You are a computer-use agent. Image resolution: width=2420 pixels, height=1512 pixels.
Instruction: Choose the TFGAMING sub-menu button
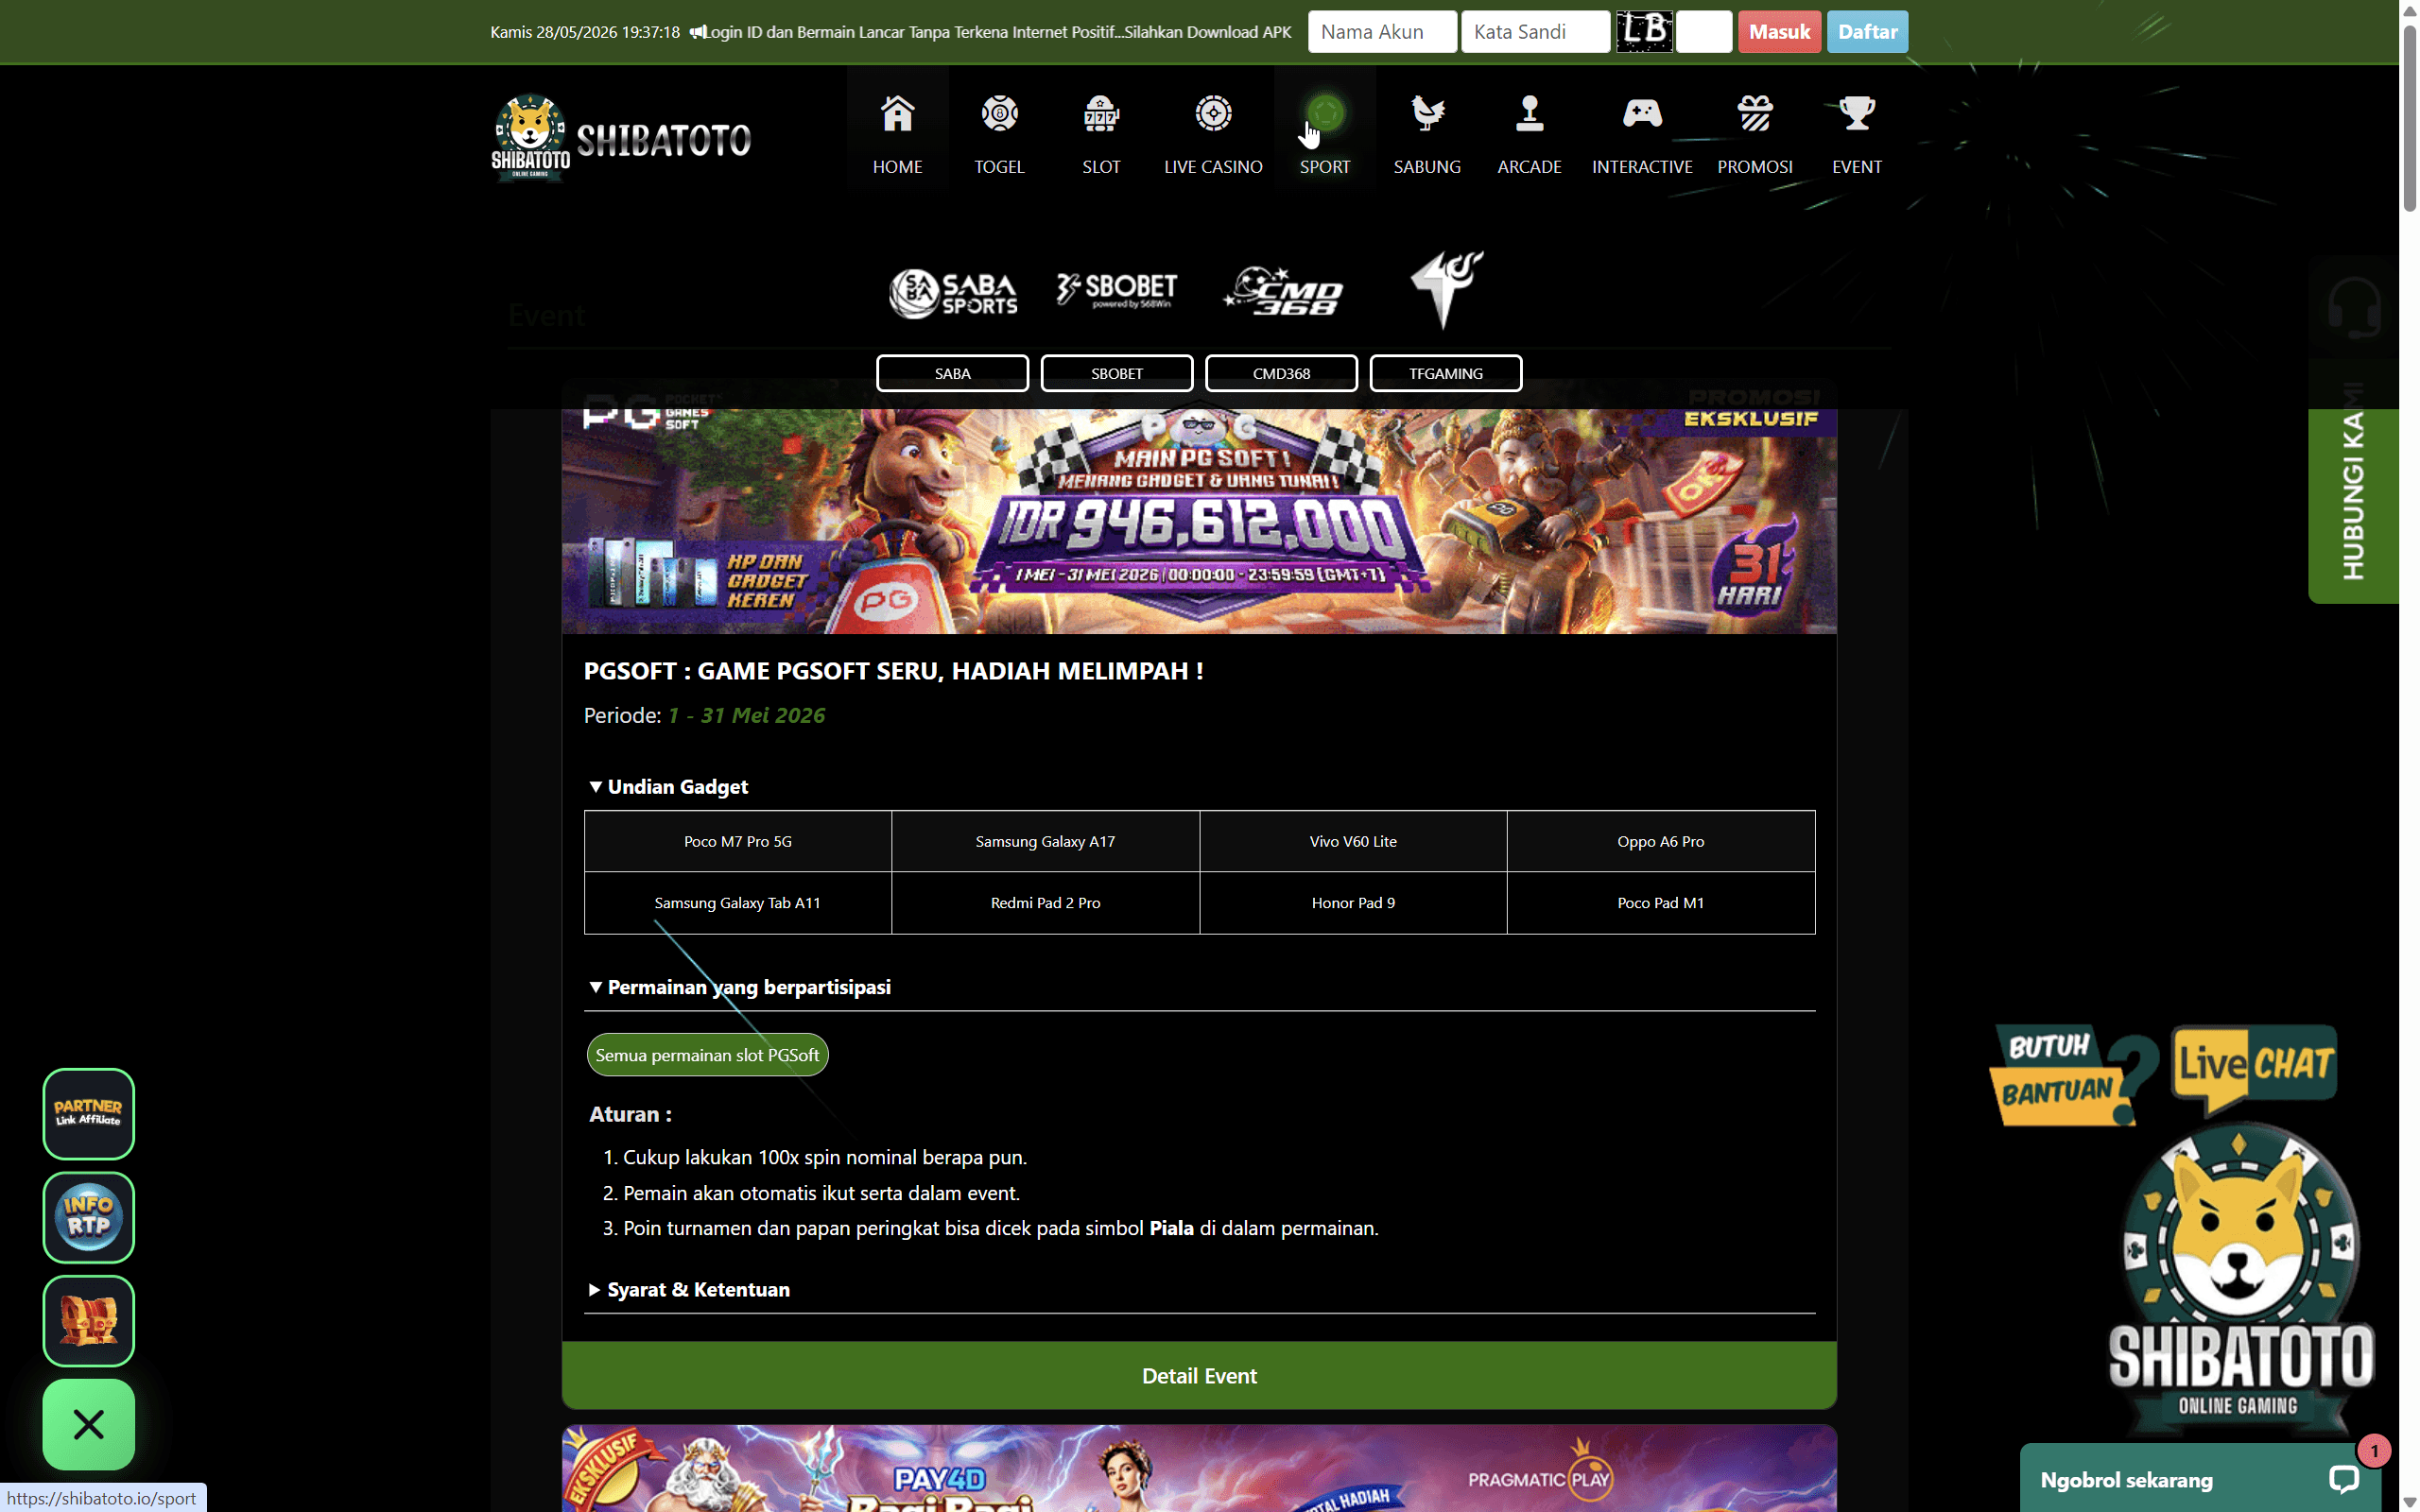tap(1446, 373)
